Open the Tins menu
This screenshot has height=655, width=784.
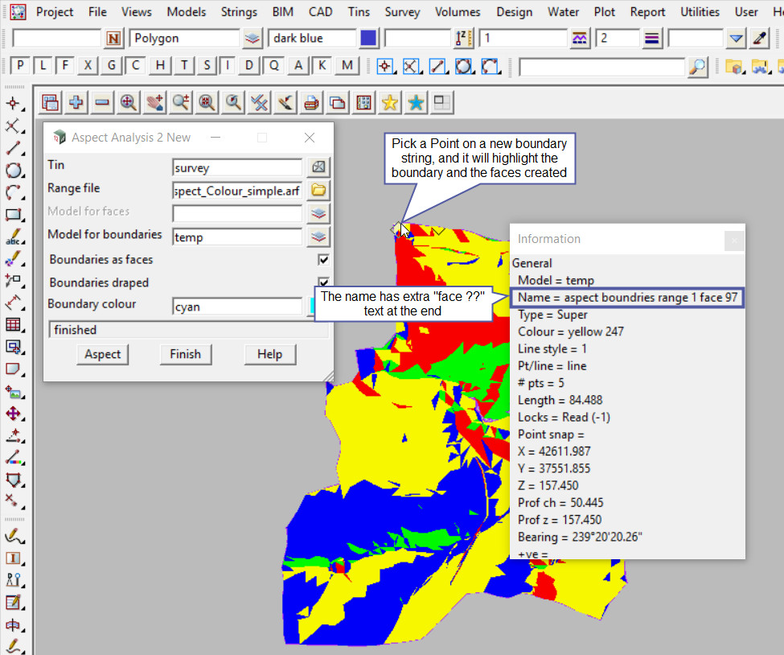coord(359,12)
